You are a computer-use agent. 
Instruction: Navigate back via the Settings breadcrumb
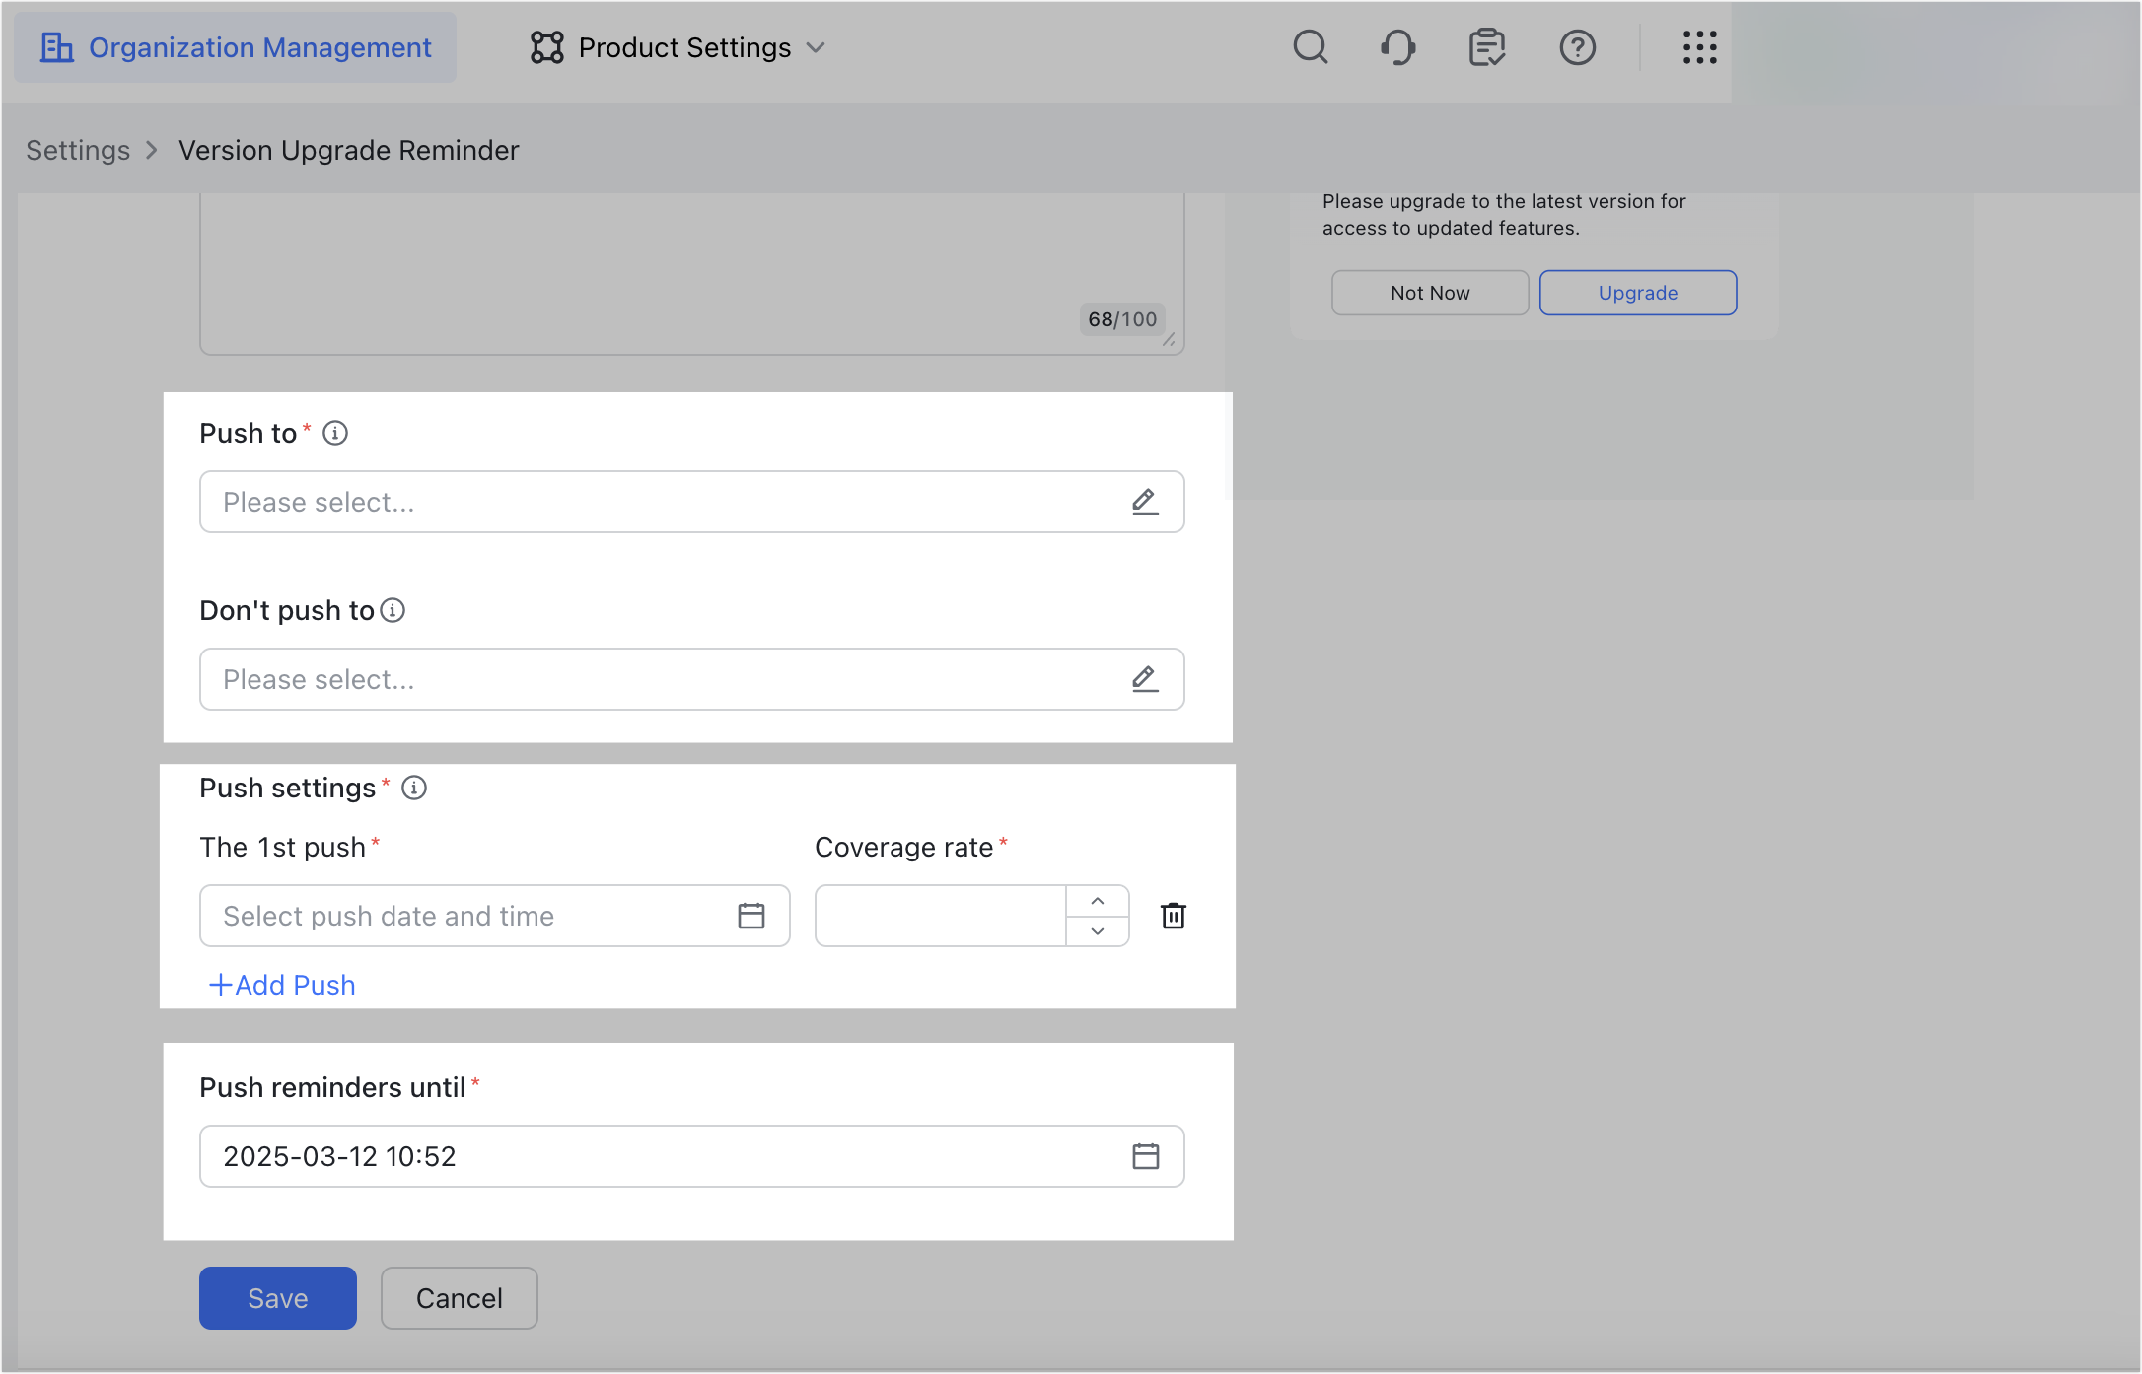point(77,150)
